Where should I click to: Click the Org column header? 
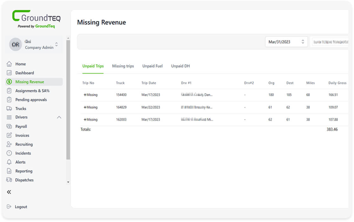pyautogui.click(x=271, y=83)
